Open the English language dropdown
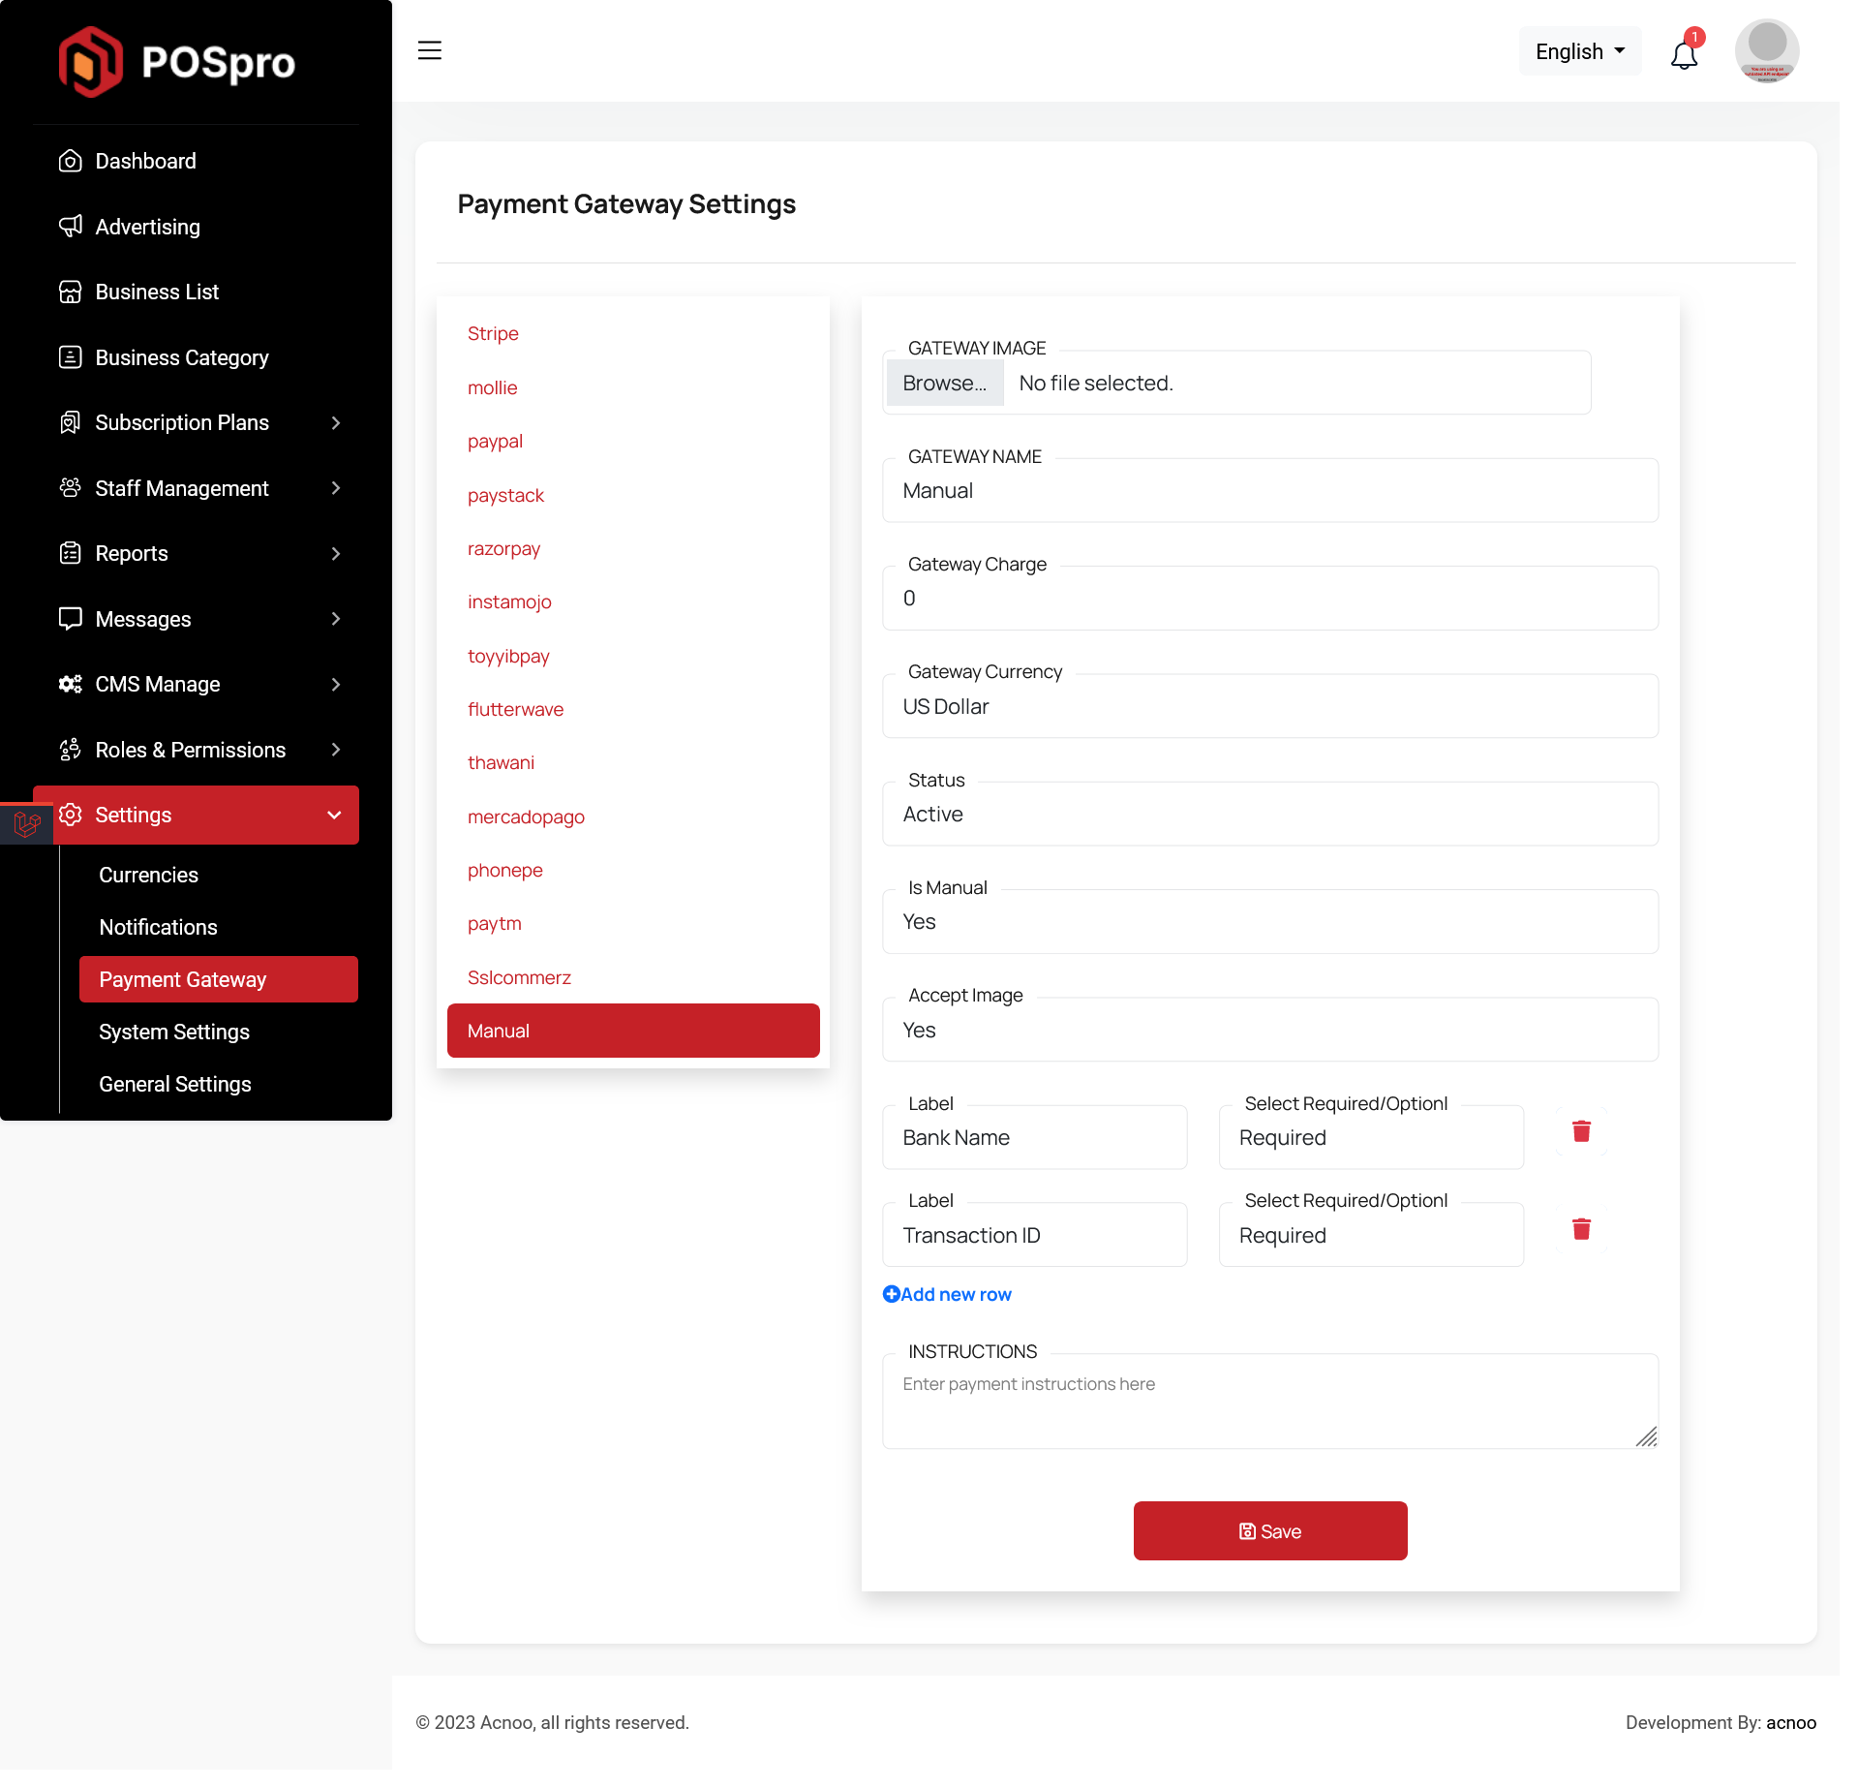The image size is (1858, 1788). pyautogui.click(x=1579, y=51)
